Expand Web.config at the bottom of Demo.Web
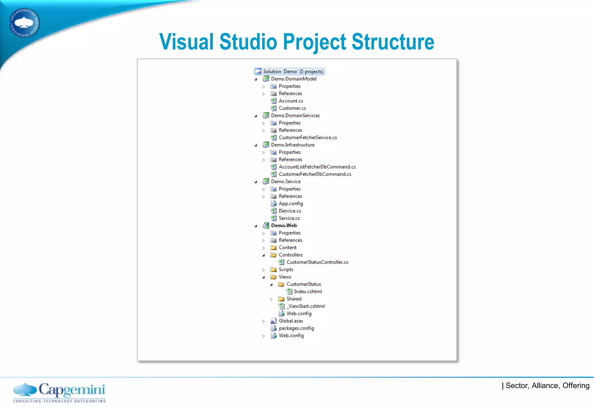This screenshot has width=594, height=411. [x=264, y=336]
